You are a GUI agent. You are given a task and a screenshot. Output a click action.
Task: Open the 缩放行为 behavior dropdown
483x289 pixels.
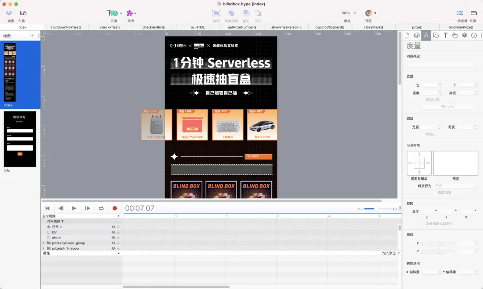pos(456,185)
